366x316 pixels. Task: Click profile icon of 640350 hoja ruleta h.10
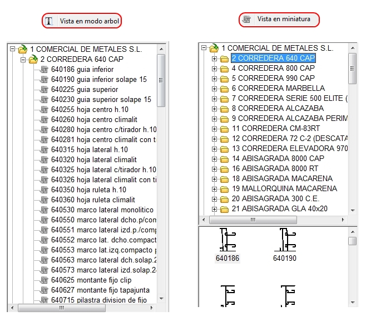[44, 190]
